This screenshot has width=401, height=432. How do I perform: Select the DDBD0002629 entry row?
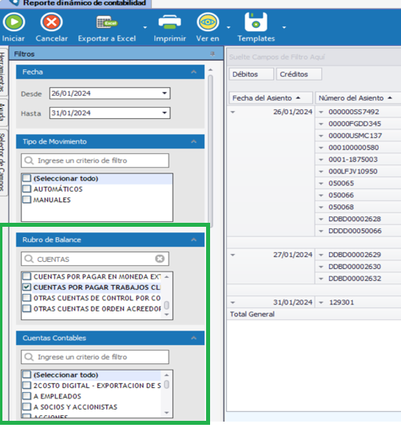click(x=358, y=255)
